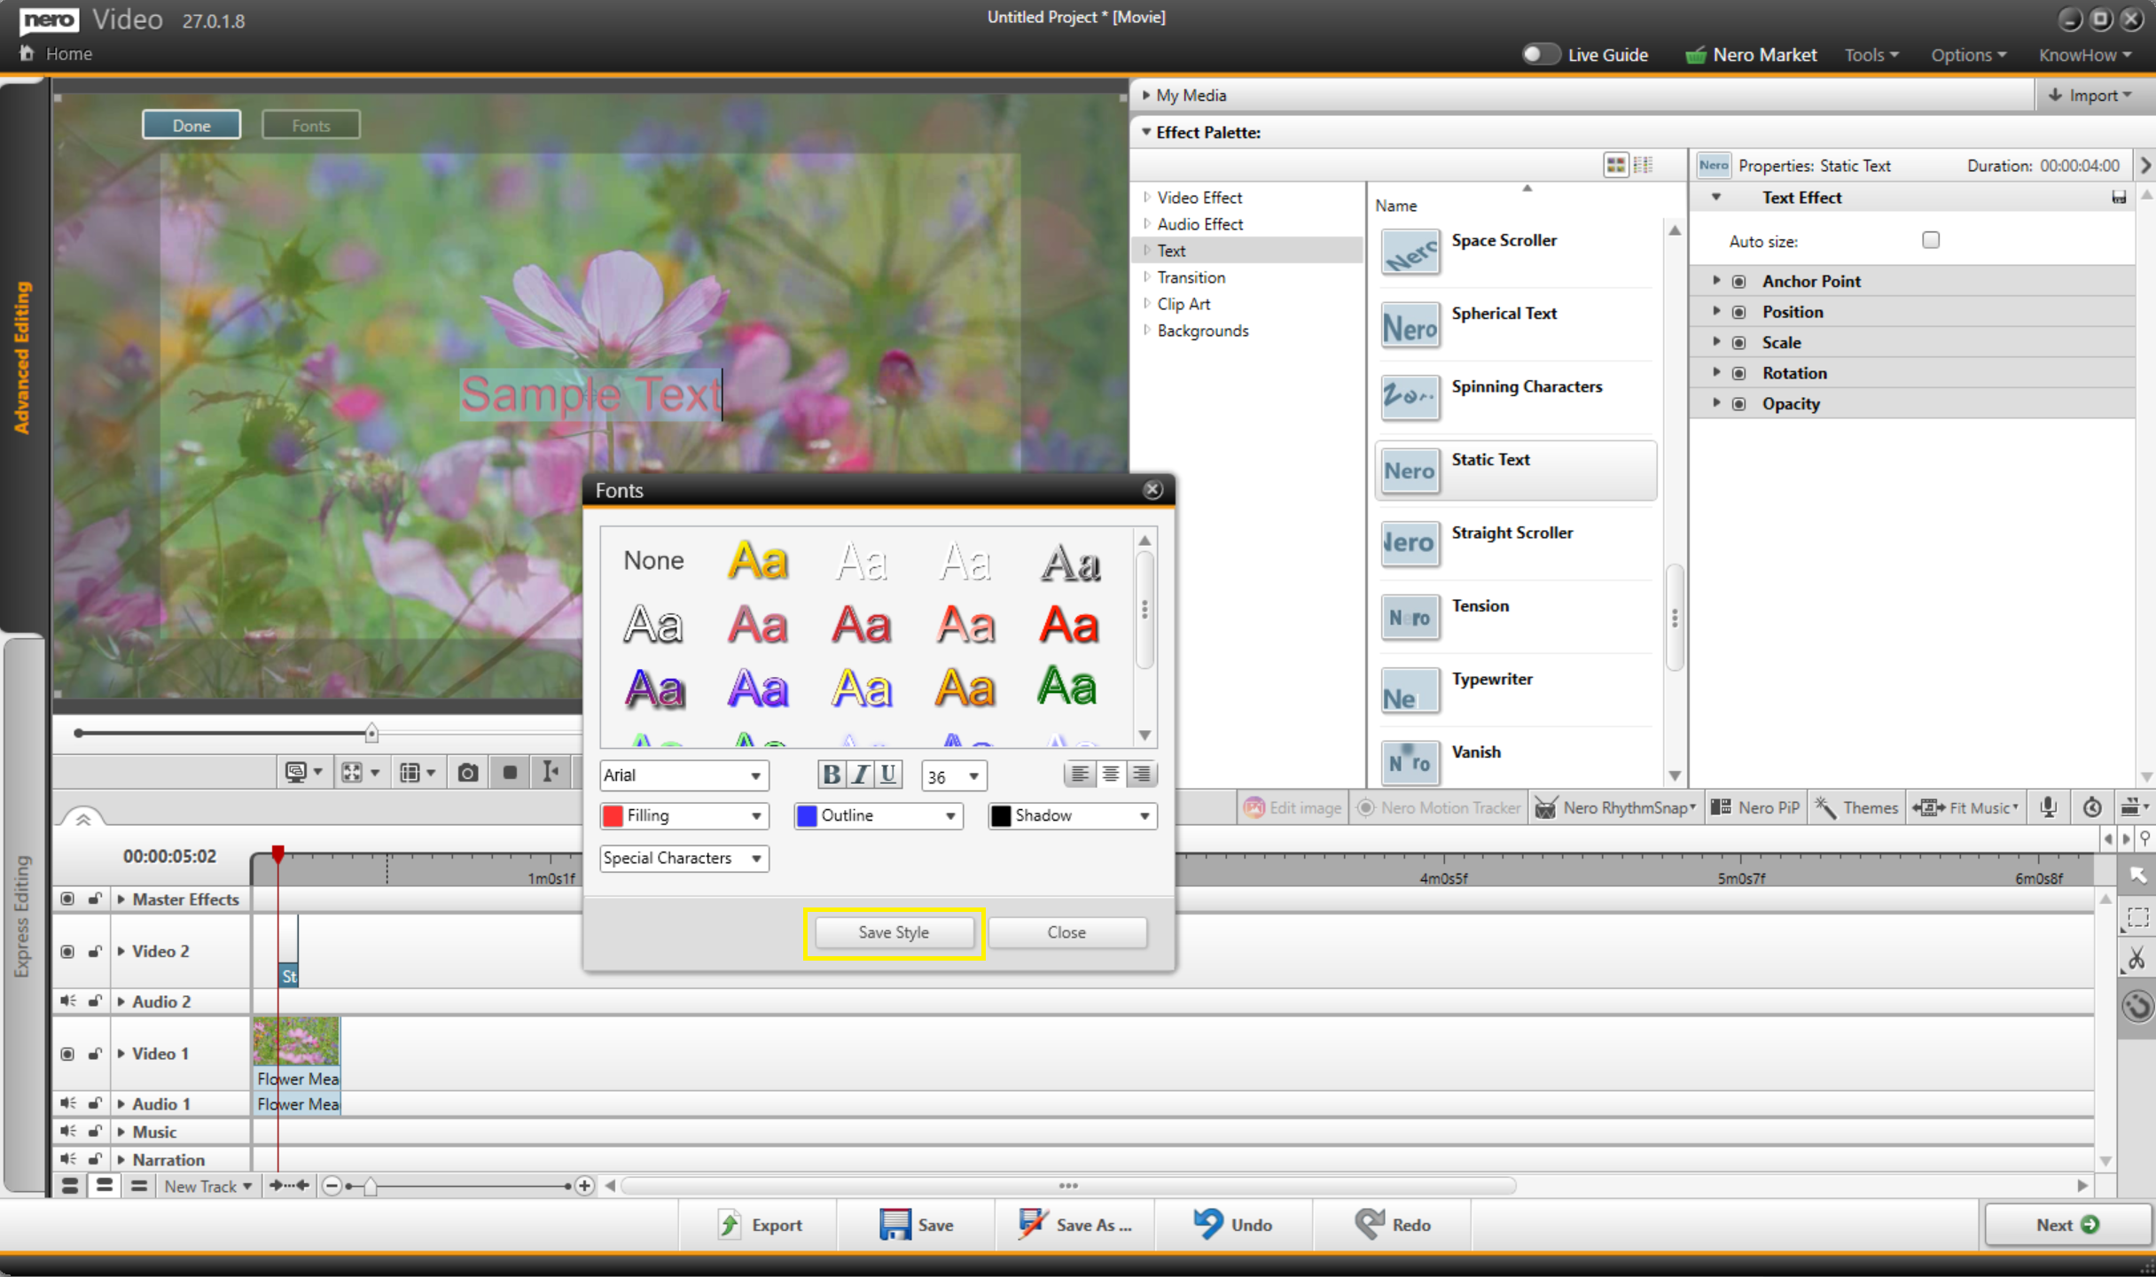2156x1277 pixels.
Task: Click the Bold formatting icon
Action: coord(831,775)
